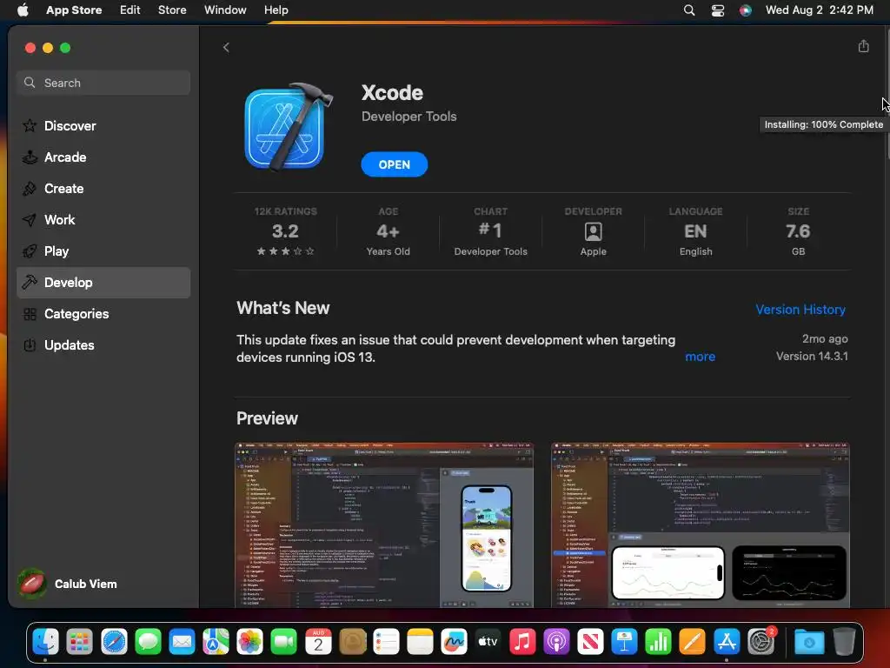Select Arcade in the sidebar

103,157
